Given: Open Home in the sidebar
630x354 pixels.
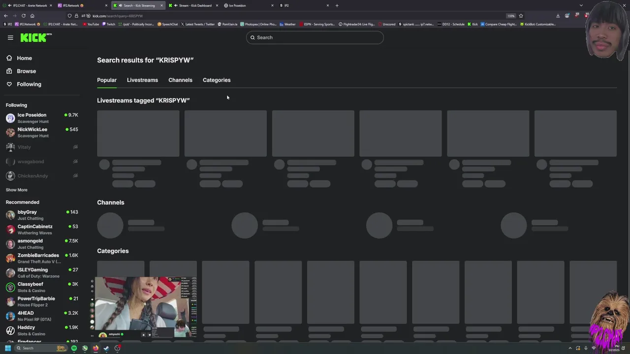Looking at the screenshot, I should click(24, 58).
